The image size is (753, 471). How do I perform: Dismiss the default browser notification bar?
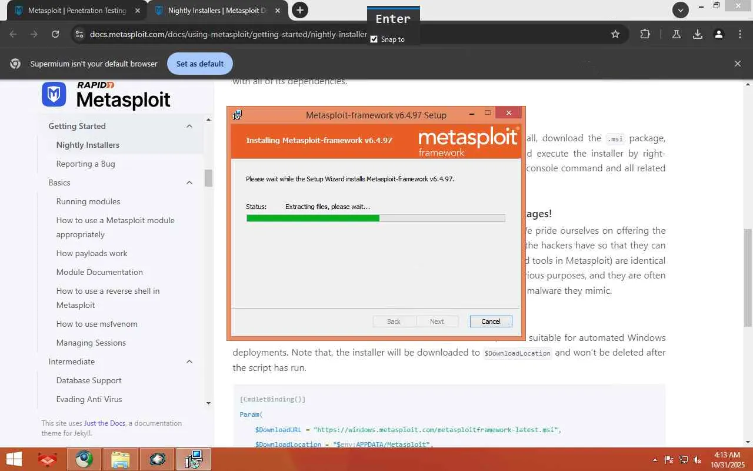[738, 64]
